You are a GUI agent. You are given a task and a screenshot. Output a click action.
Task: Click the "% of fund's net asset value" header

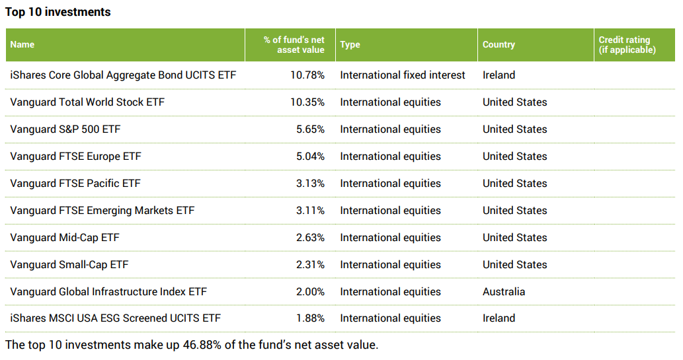pyautogui.click(x=294, y=44)
